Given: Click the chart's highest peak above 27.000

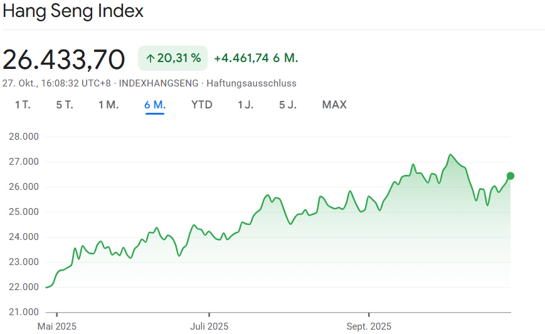Looking at the screenshot, I should click(x=450, y=154).
